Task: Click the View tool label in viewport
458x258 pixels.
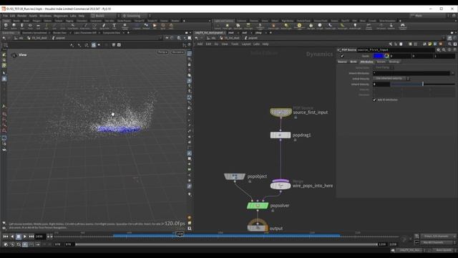Action: click(x=22, y=55)
